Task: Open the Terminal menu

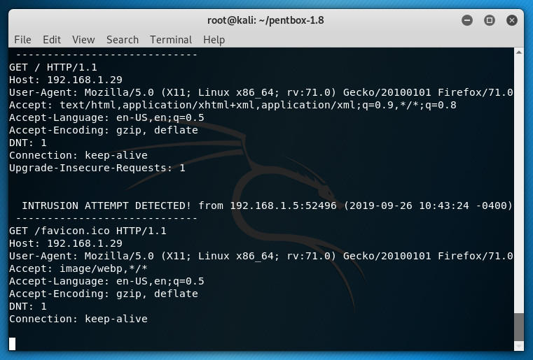Action: [x=171, y=40]
